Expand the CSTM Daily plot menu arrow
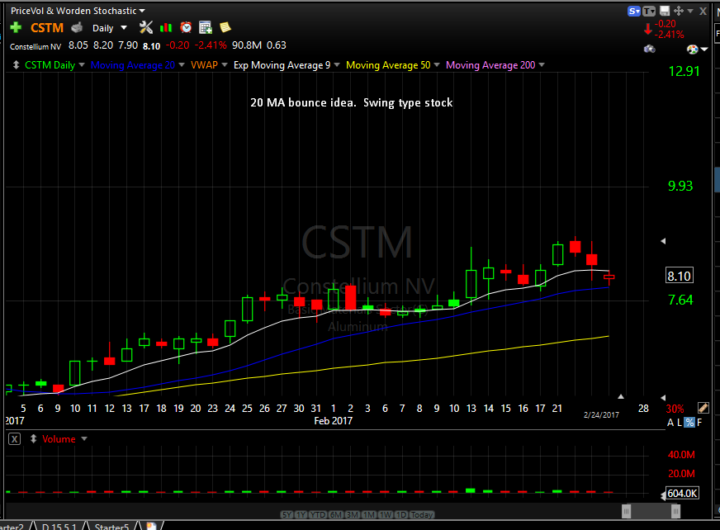The height and width of the screenshot is (530, 720). click(x=82, y=64)
